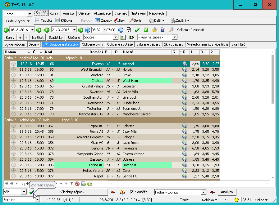Open Fotbal - top ligy dropdown
Viewport: 279px width, 205px height.
(204, 192)
